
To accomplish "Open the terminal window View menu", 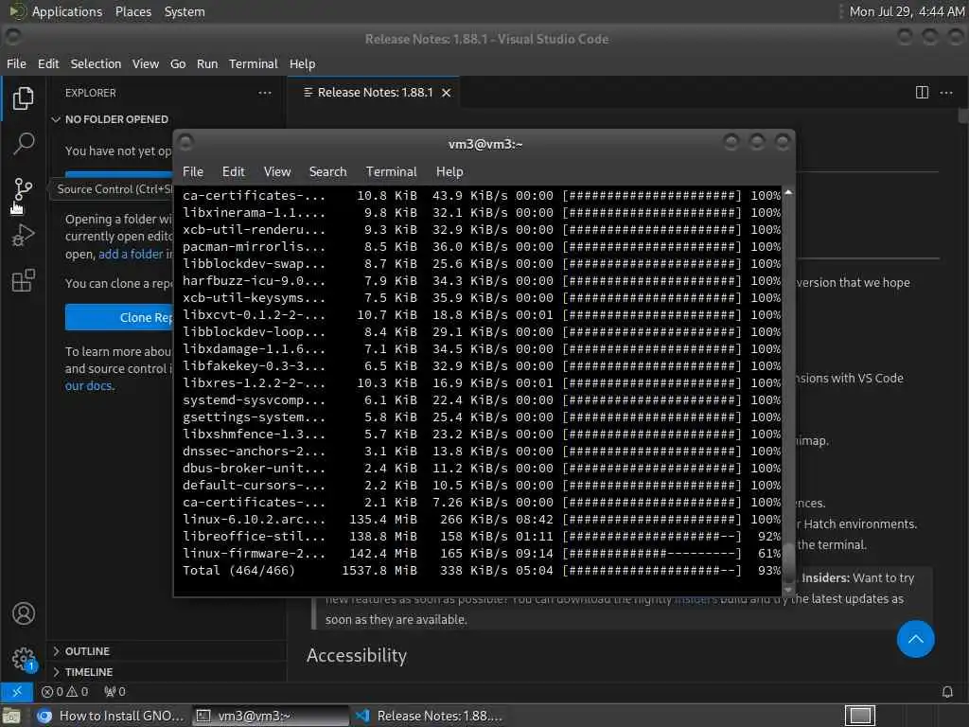I will (277, 172).
